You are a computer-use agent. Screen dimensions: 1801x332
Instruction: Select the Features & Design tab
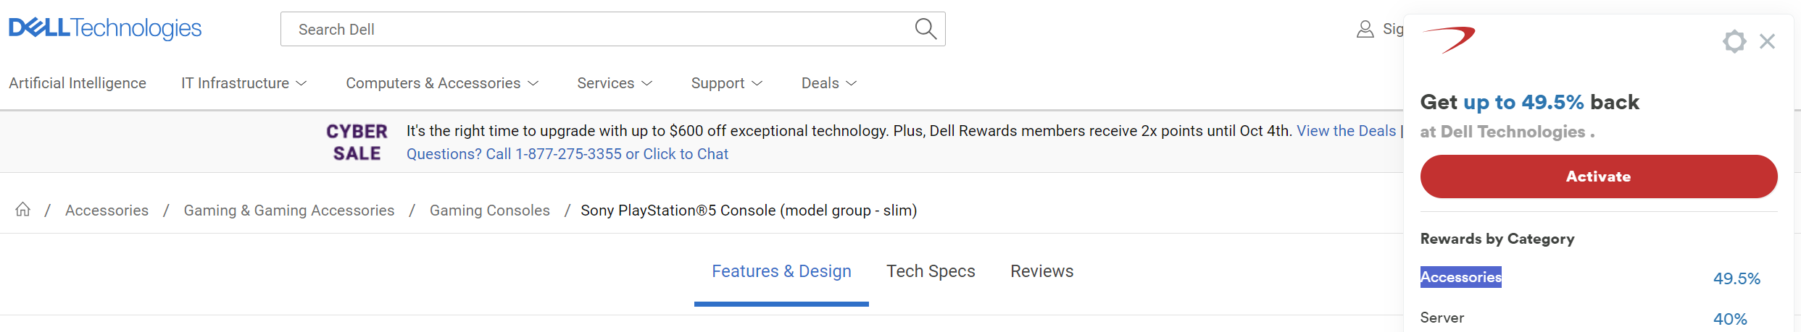(x=781, y=271)
